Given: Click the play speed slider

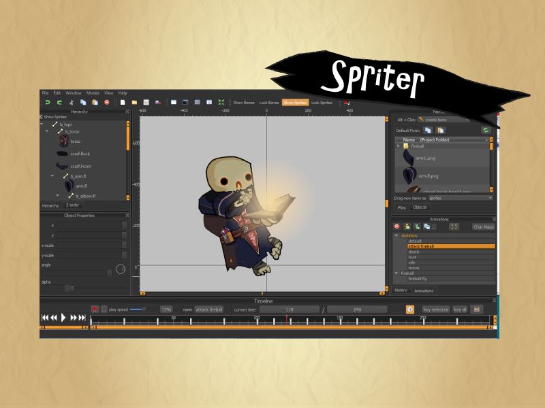Looking at the screenshot, I should point(138,309).
